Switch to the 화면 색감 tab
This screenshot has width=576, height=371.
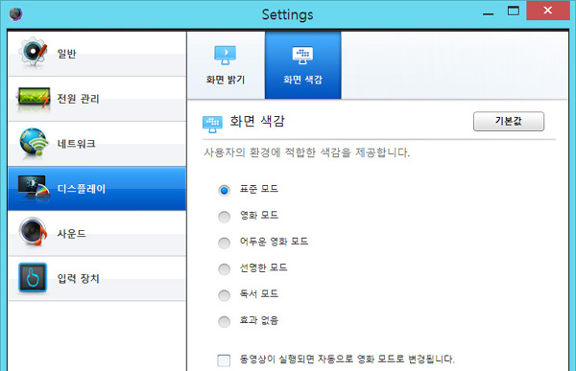tap(303, 65)
